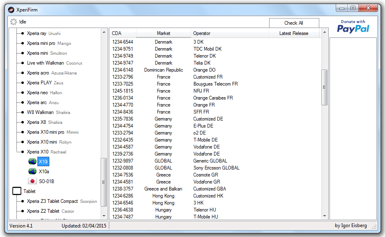
Task: Select the Generic GLOBAL row
Action: 215,161
